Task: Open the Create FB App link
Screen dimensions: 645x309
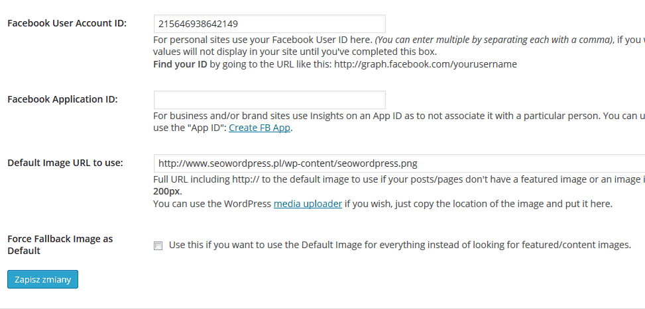Action: pos(260,128)
